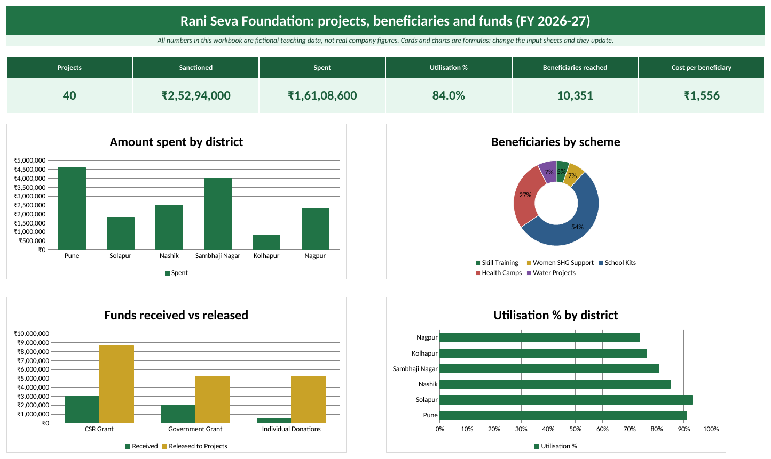Screen dimensions: 771x459
Task: Click the Solapur bar in spent chart
Action: pos(121,233)
